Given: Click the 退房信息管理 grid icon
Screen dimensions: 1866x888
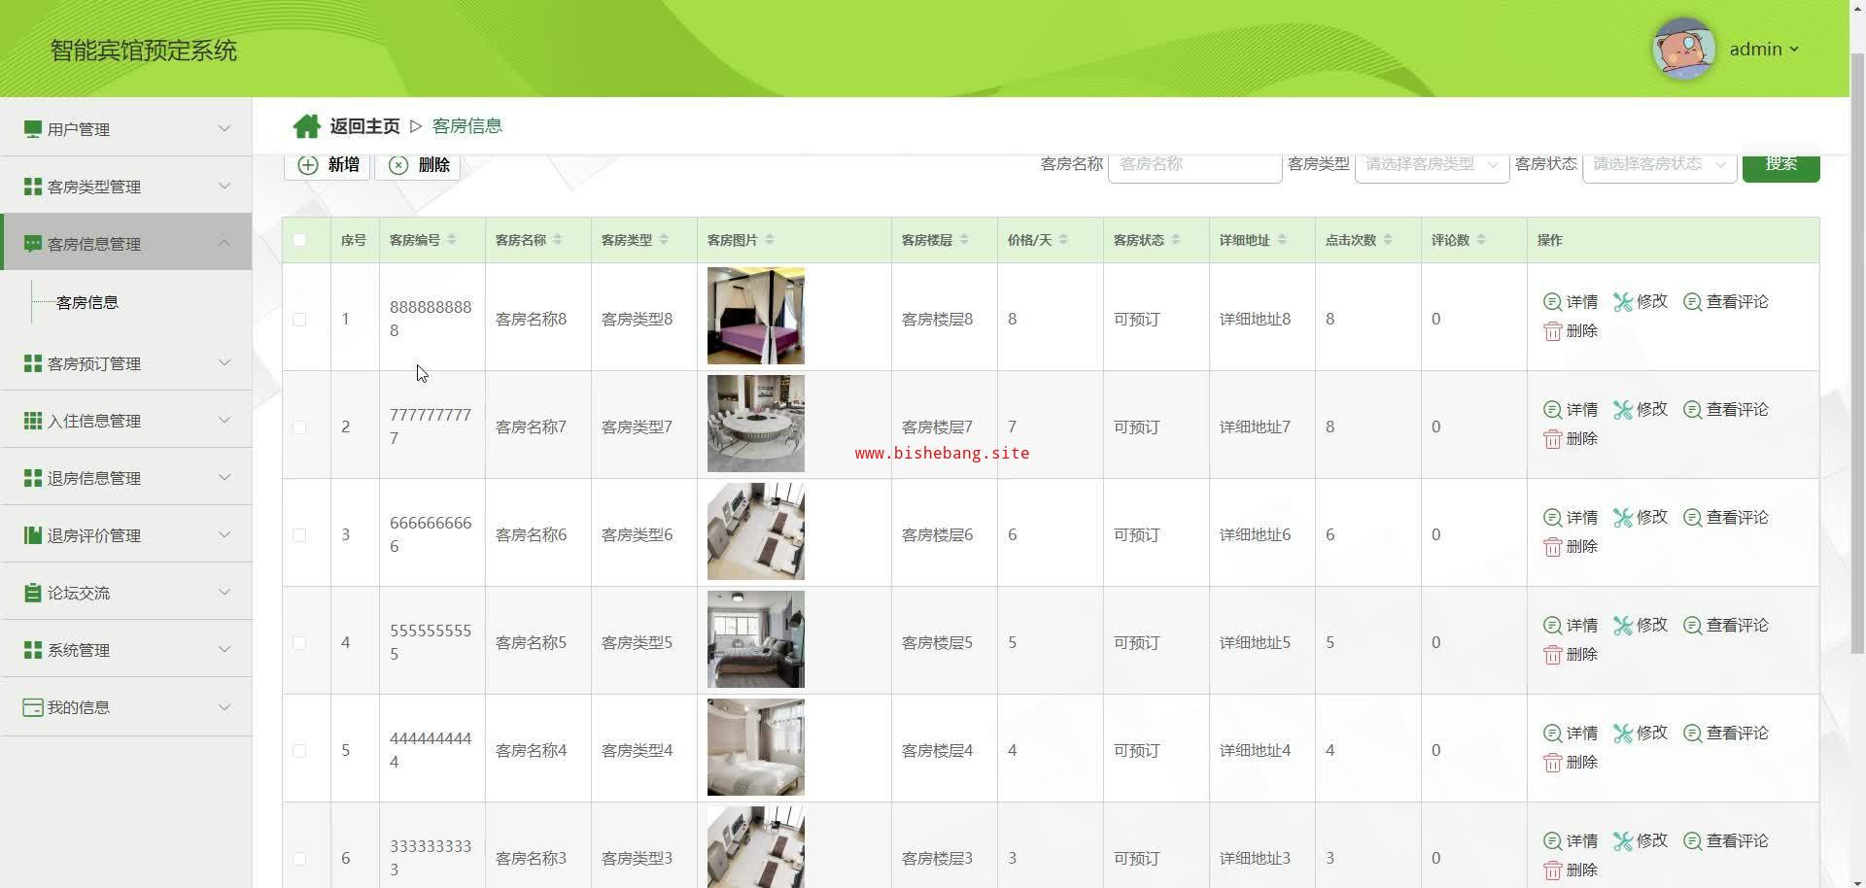Looking at the screenshot, I should click(x=33, y=478).
